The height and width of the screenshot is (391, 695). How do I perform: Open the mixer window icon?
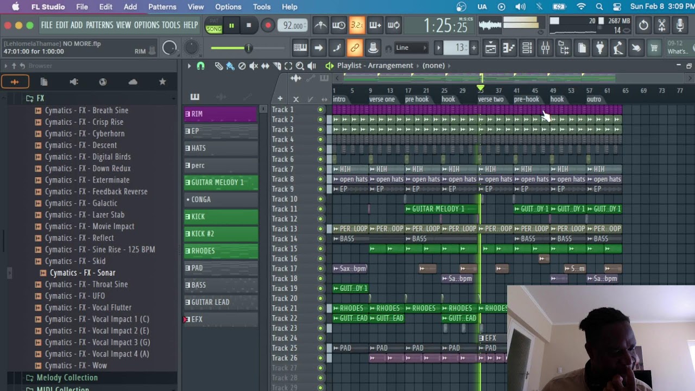pos(545,48)
